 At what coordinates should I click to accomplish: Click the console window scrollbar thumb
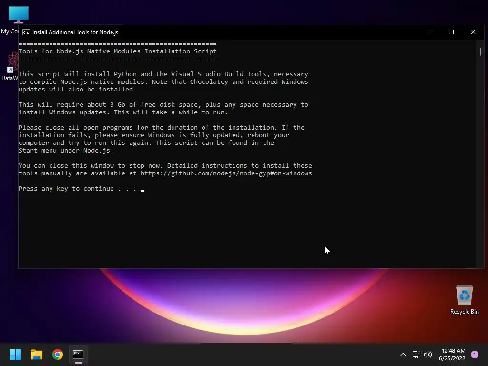(480, 51)
